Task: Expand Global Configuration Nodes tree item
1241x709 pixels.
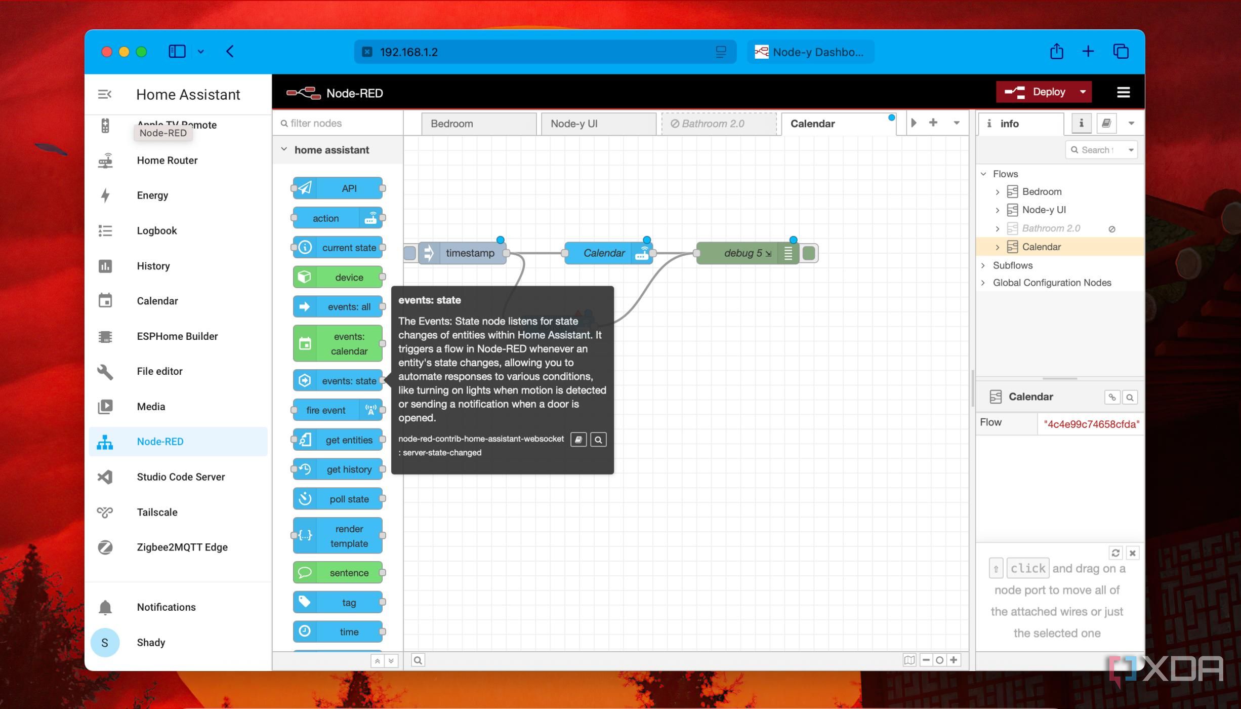Action: 983,283
